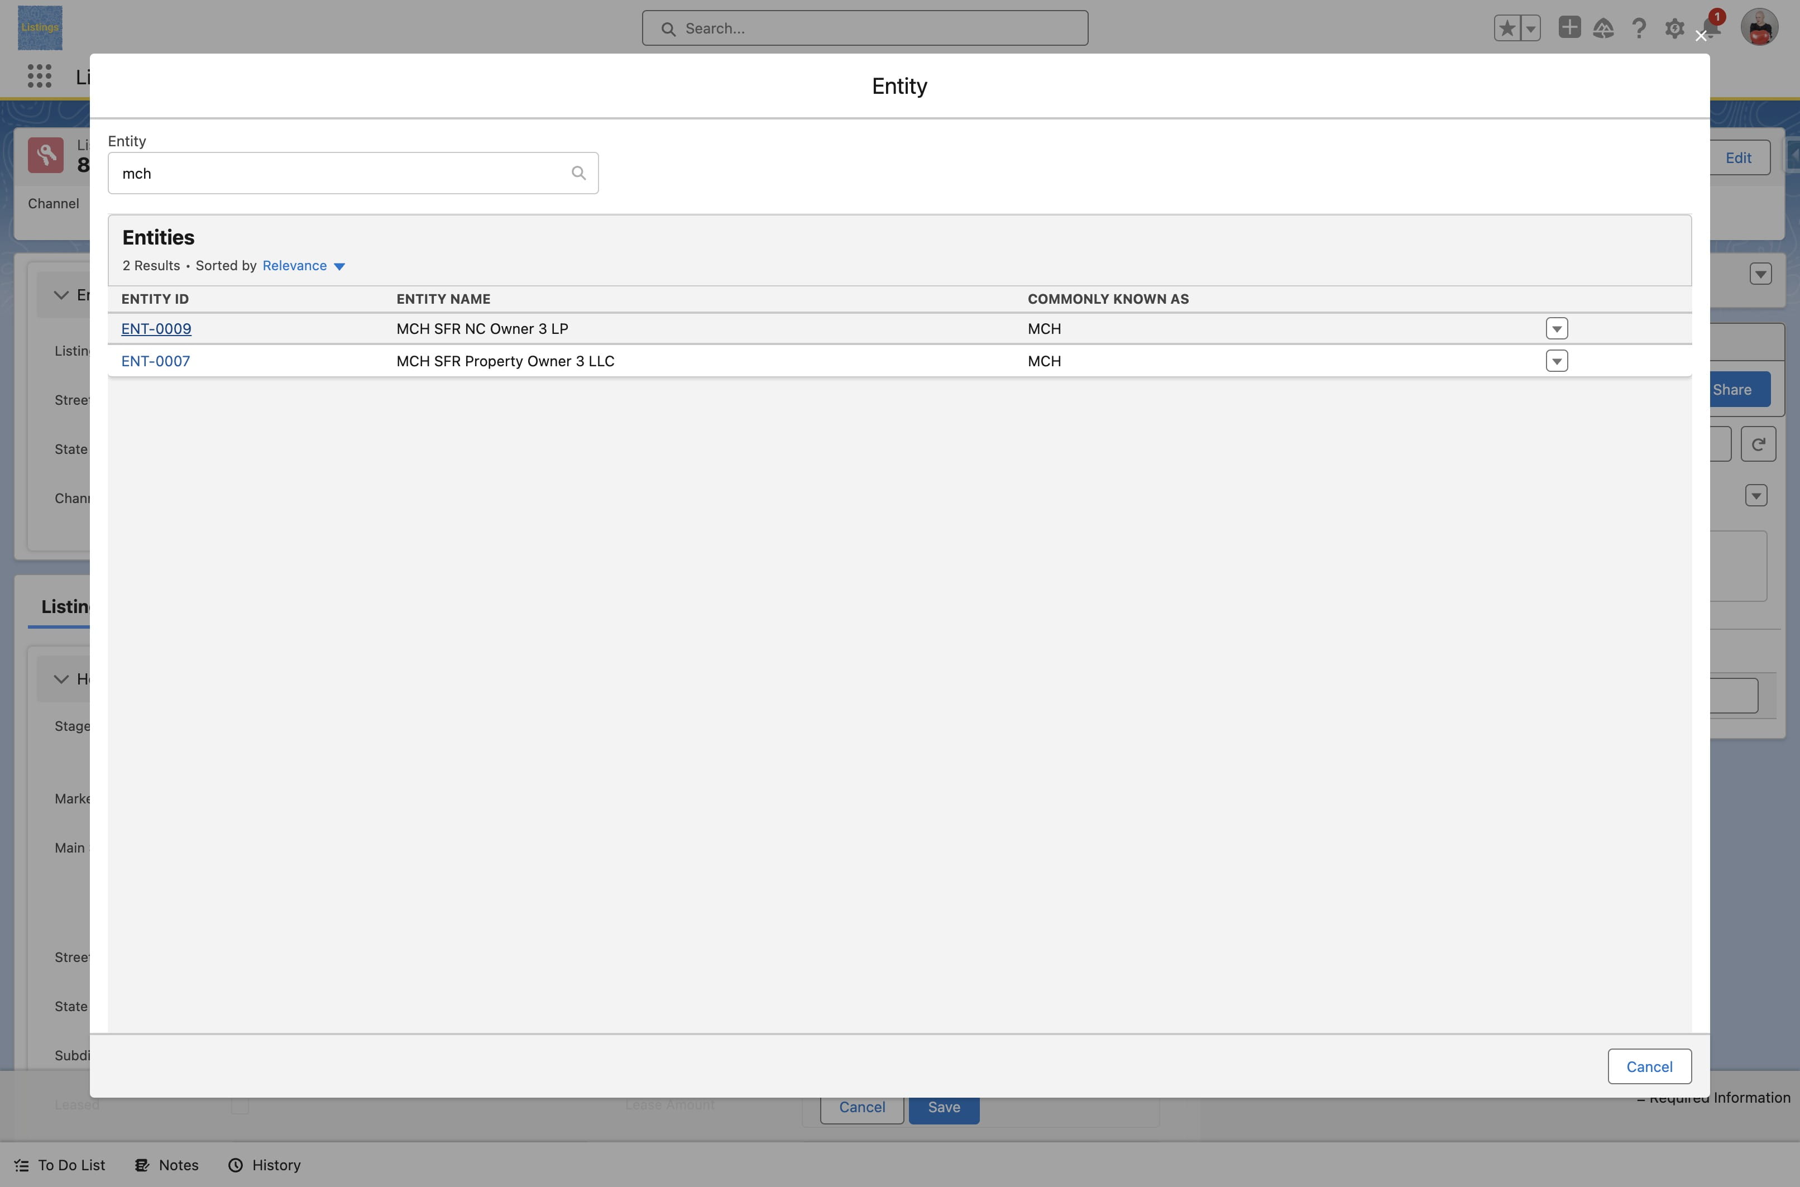Click the listing record wrench icon
1800x1187 pixels.
pos(46,155)
